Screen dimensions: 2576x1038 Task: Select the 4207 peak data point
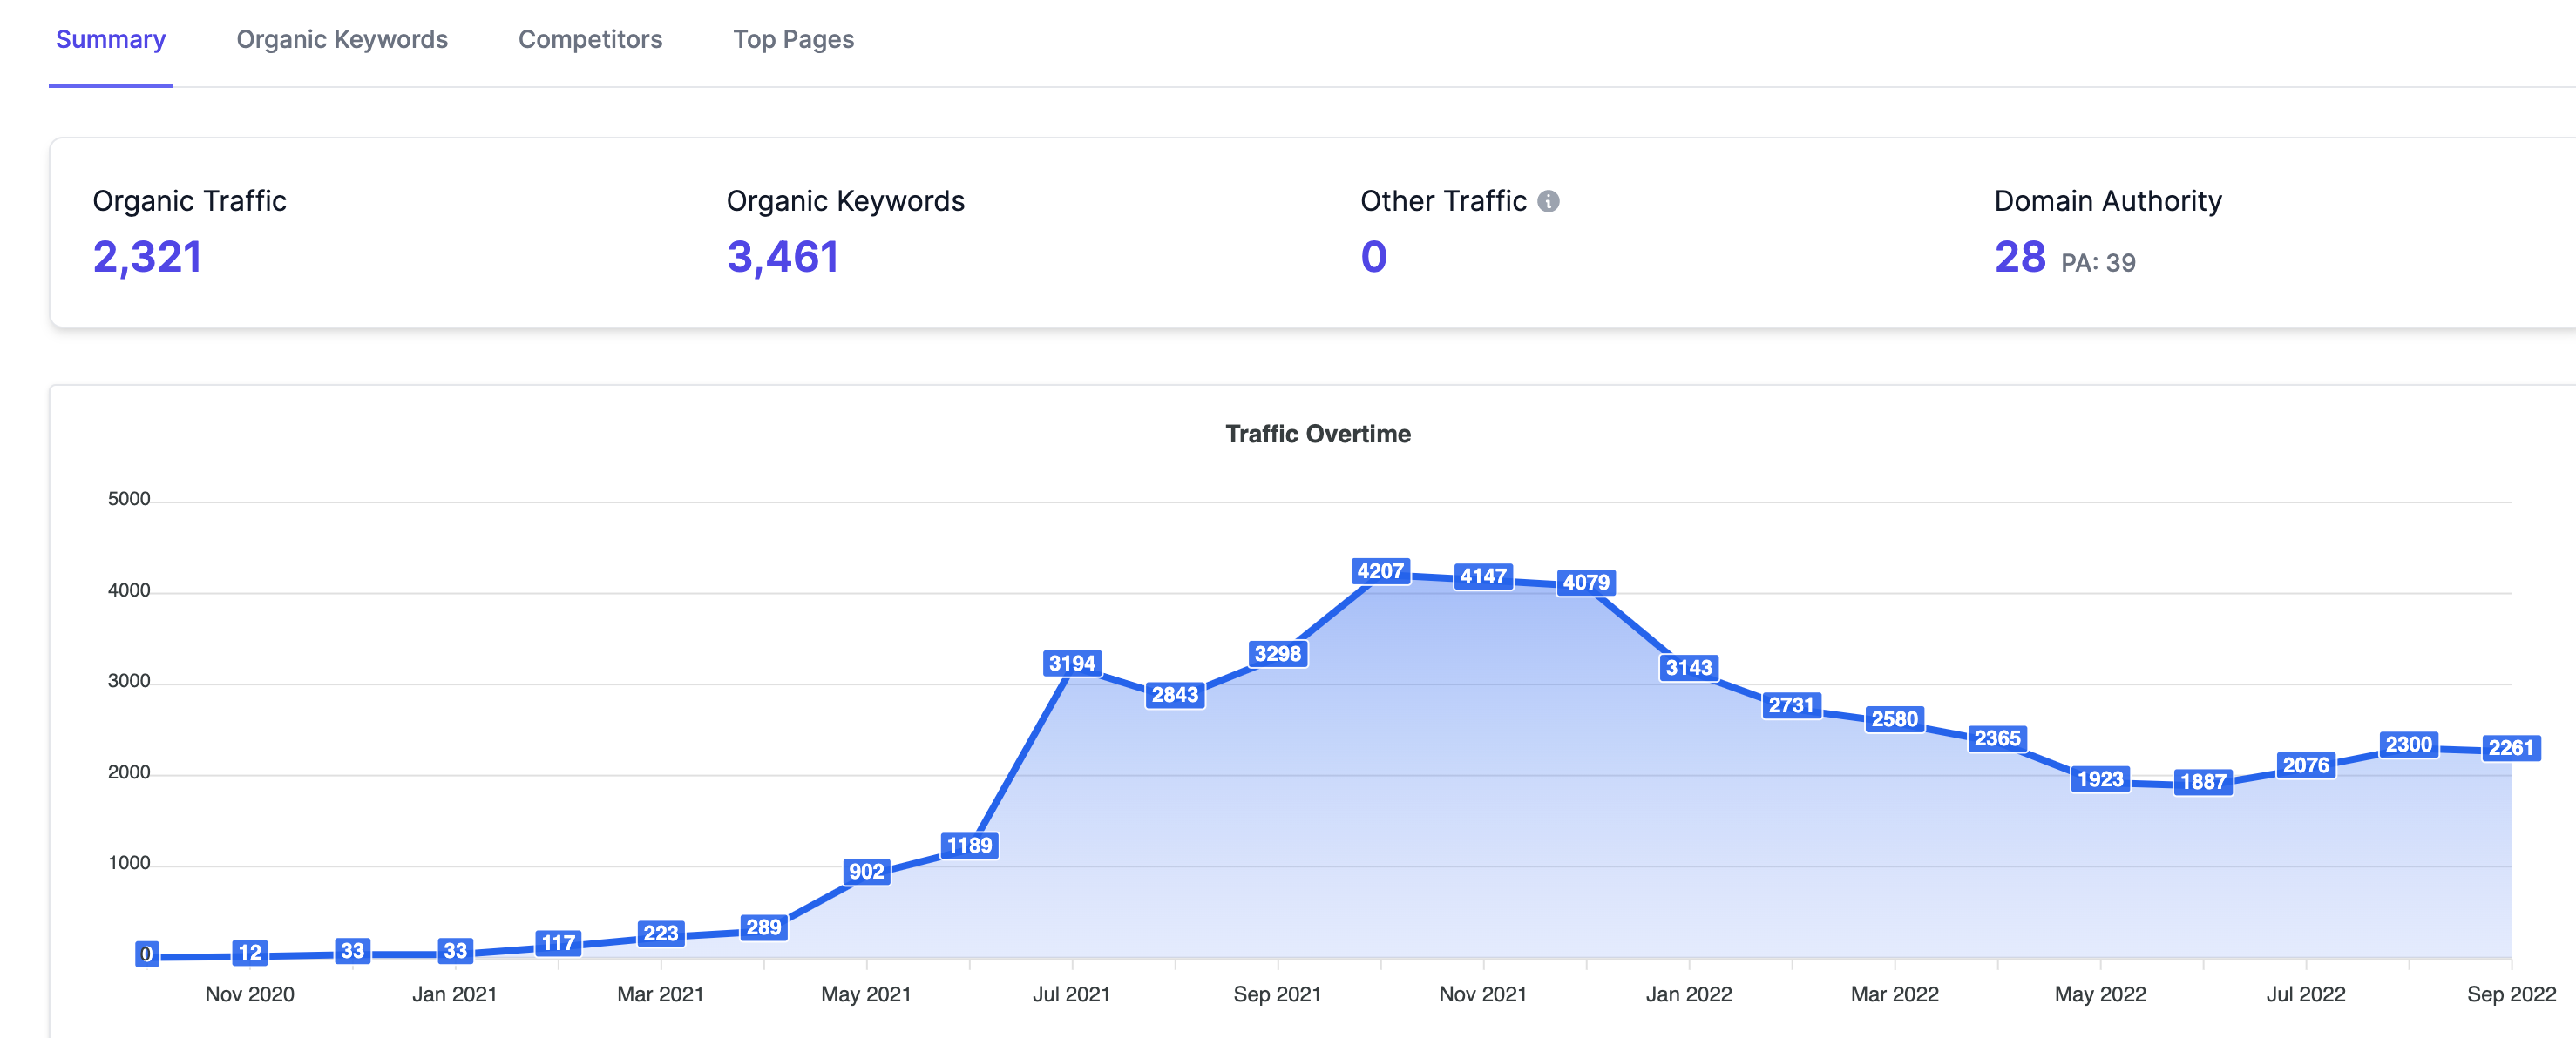1381,571
